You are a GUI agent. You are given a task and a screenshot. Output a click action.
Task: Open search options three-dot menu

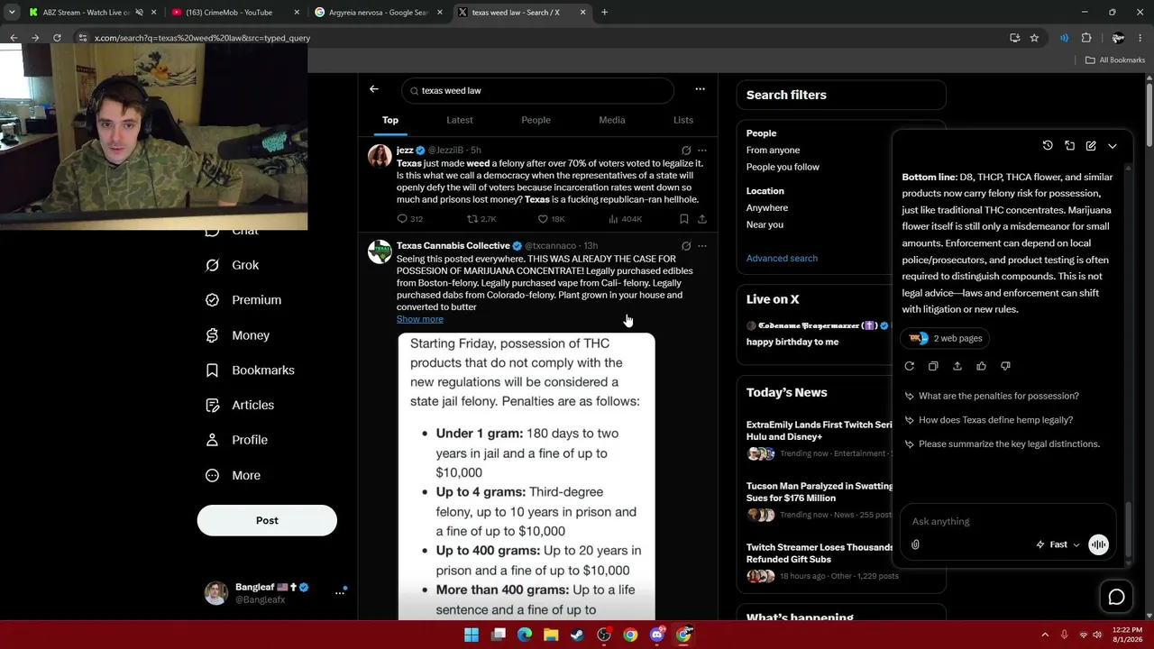(700, 89)
